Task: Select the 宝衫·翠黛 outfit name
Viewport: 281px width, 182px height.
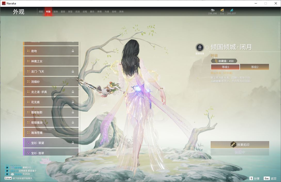Action: 37,143
